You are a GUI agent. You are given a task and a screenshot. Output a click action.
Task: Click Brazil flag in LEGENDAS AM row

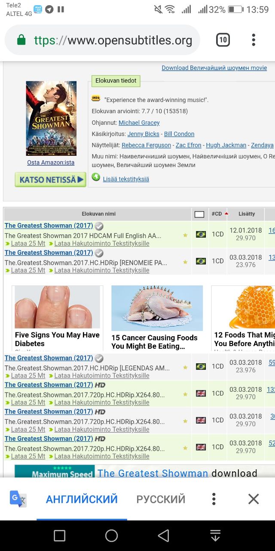click(201, 366)
